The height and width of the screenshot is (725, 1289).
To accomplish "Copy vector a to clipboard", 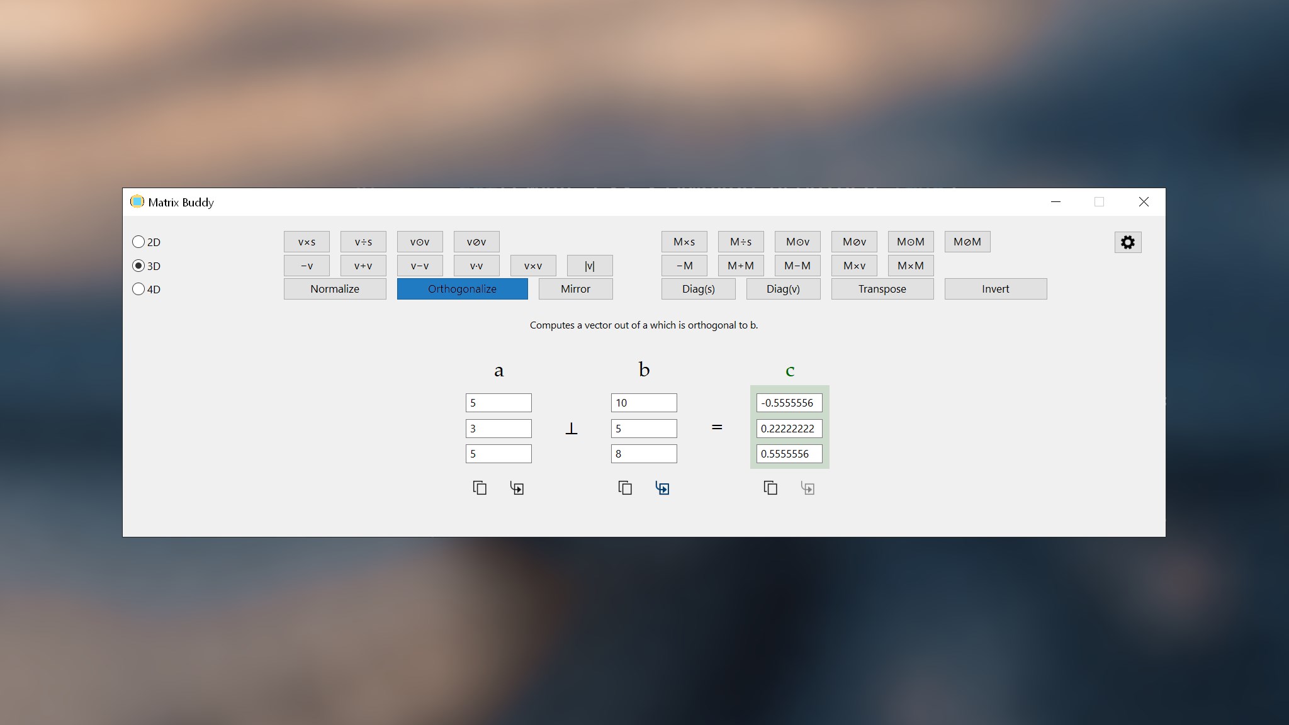I will click(480, 488).
